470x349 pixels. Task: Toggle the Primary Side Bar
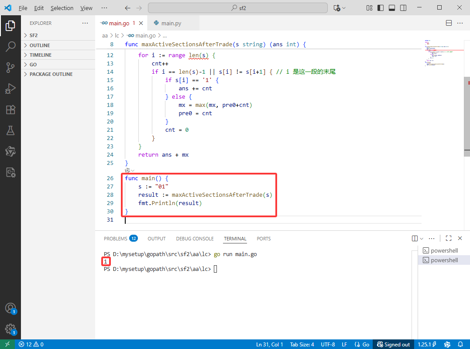point(381,8)
